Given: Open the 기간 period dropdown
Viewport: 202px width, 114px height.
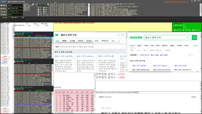Looking at the screenshot, I should click(138, 50).
